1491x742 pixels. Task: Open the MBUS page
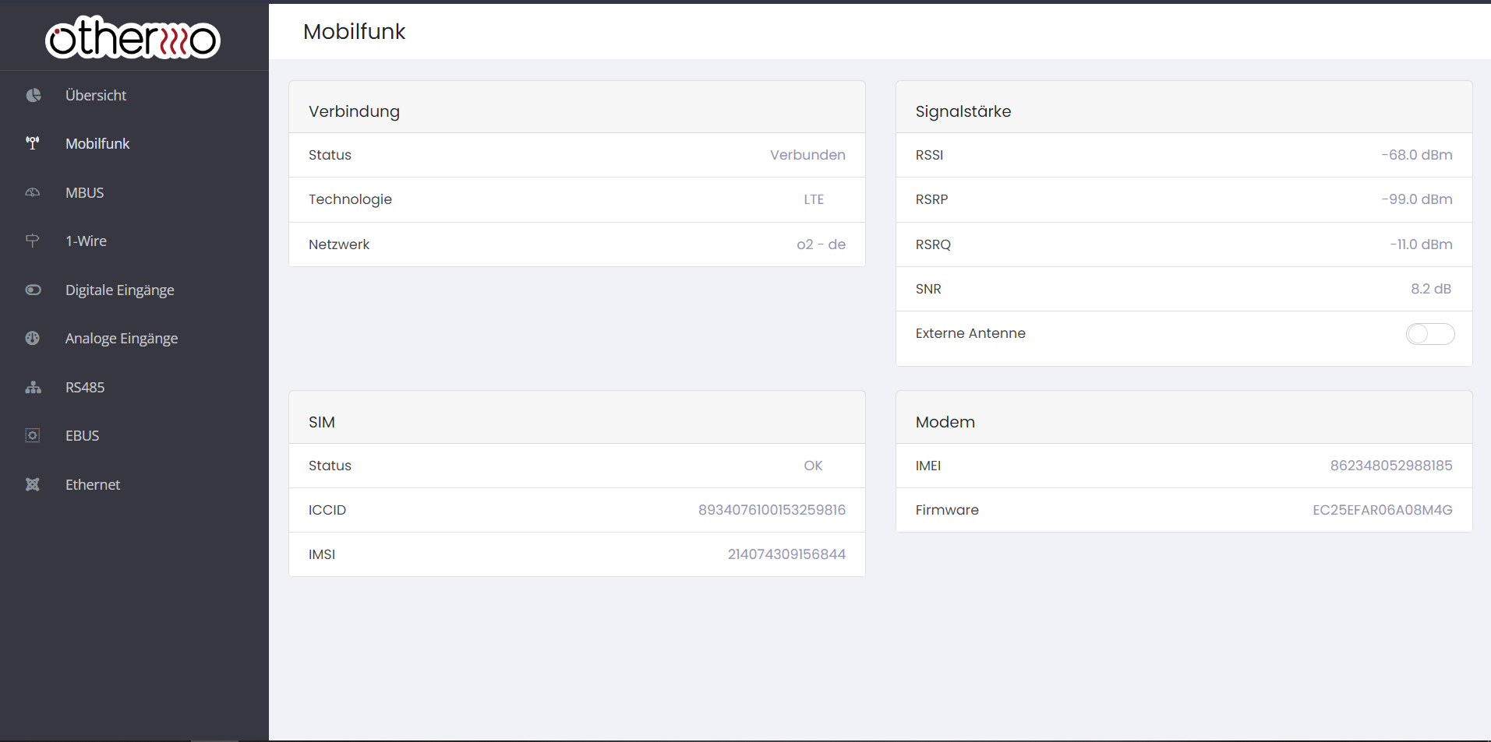click(x=134, y=192)
